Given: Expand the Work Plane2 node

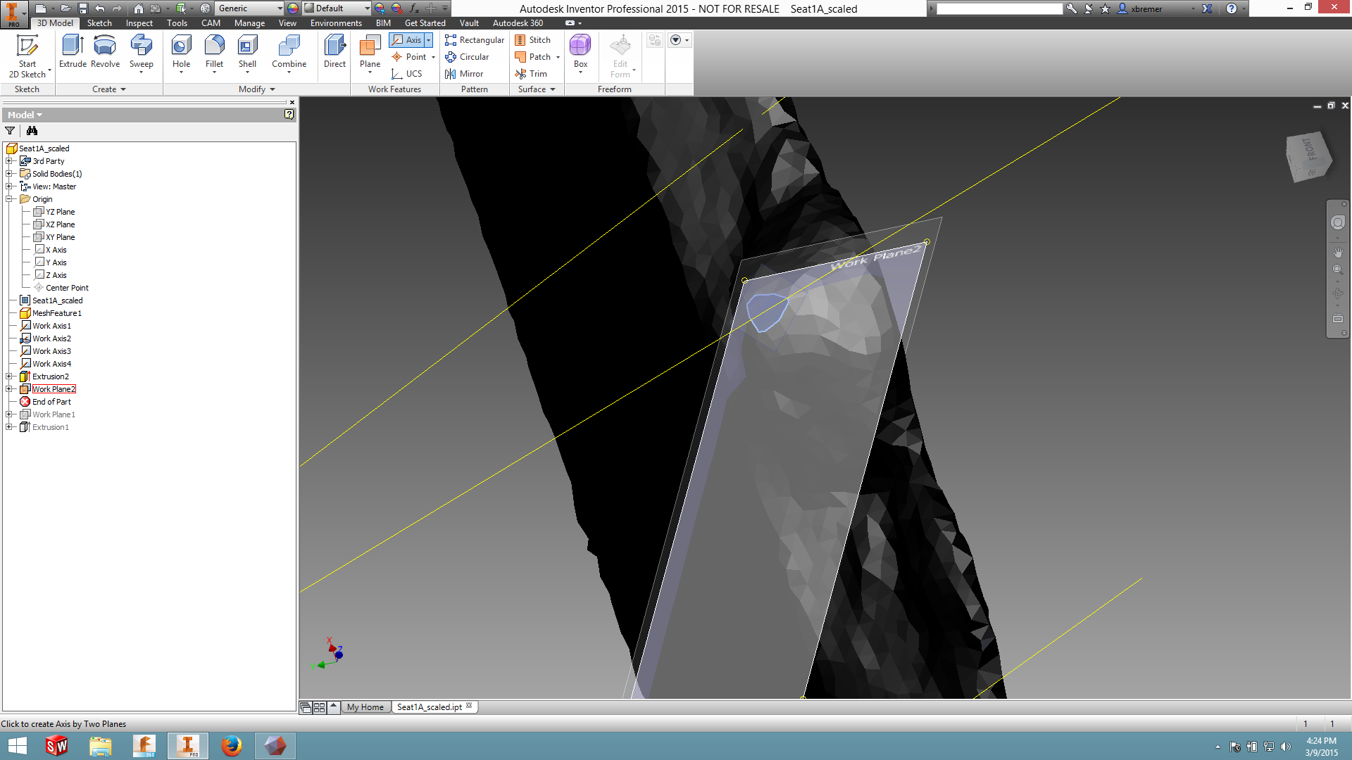Looking at the screenshot, I should (x=9, y=389).
